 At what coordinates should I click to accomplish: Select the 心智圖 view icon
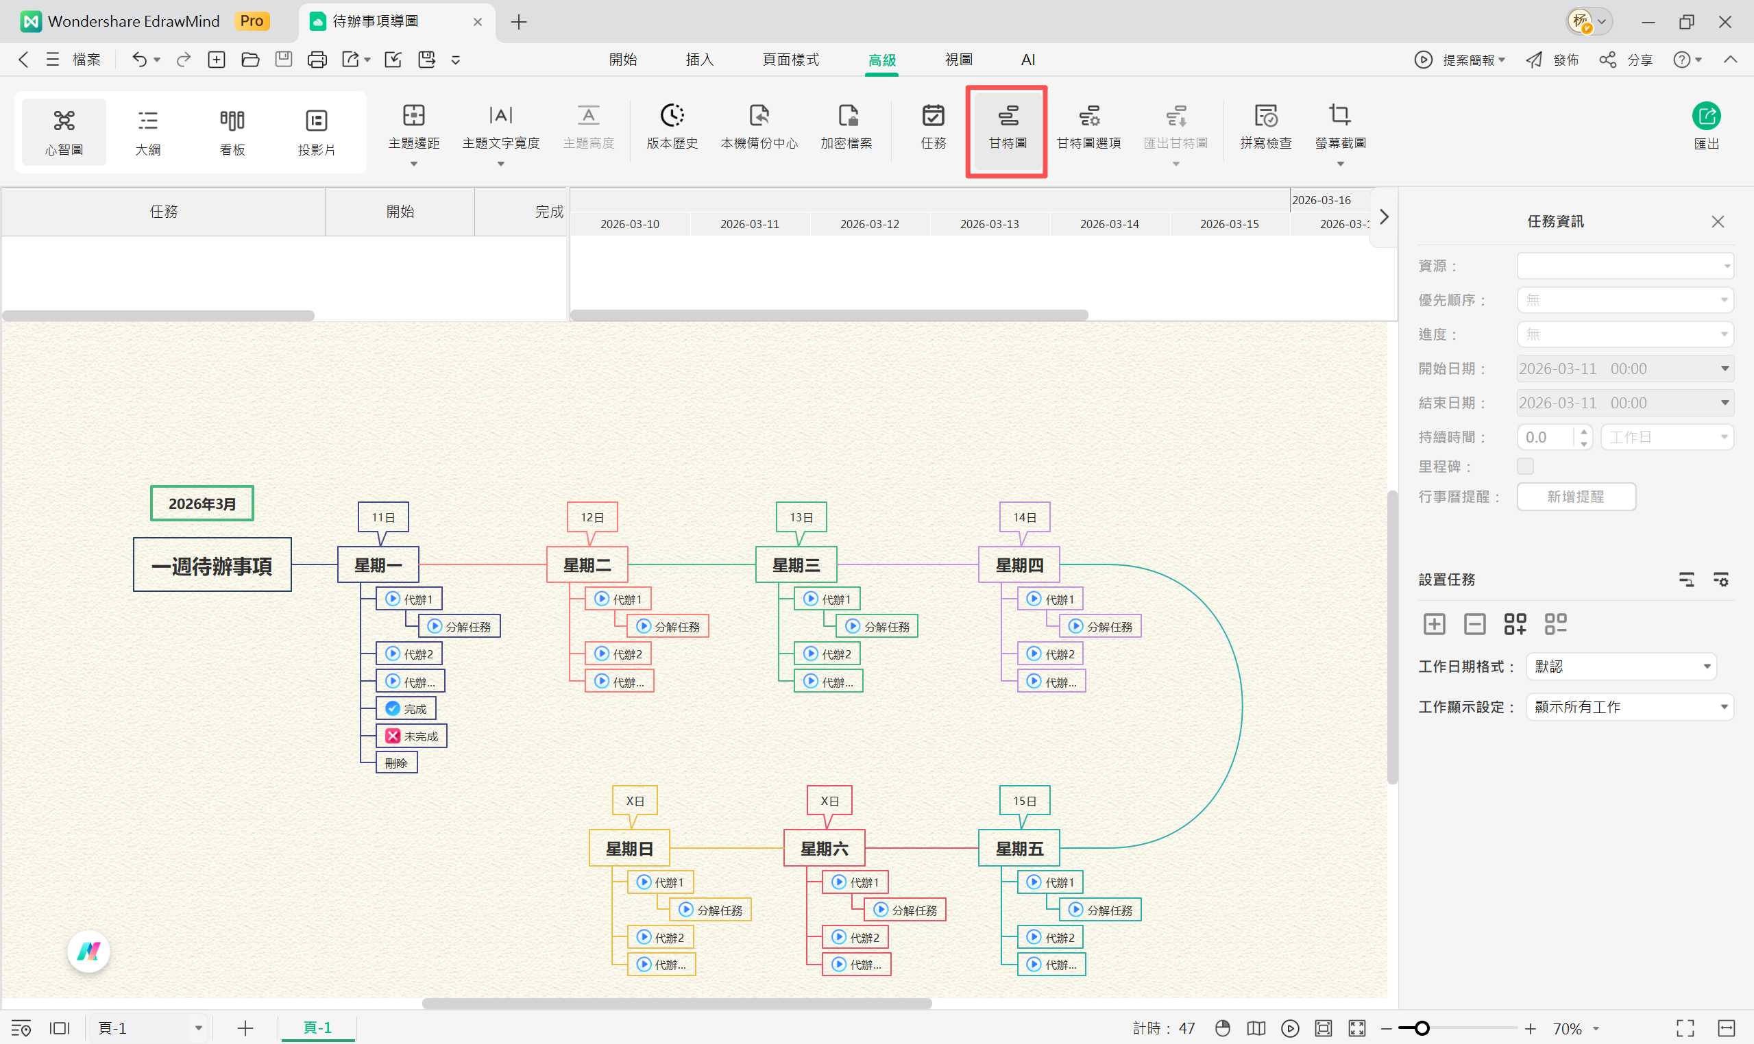(x=62, y=131)
